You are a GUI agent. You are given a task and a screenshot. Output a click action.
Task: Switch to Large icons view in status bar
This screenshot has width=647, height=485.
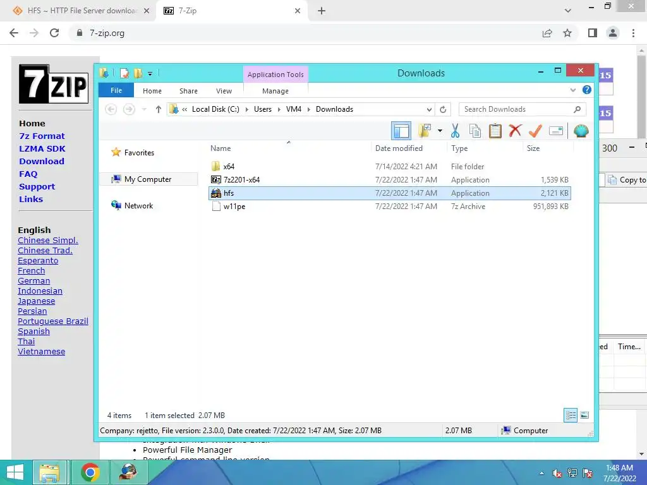(x=584, y=416)
